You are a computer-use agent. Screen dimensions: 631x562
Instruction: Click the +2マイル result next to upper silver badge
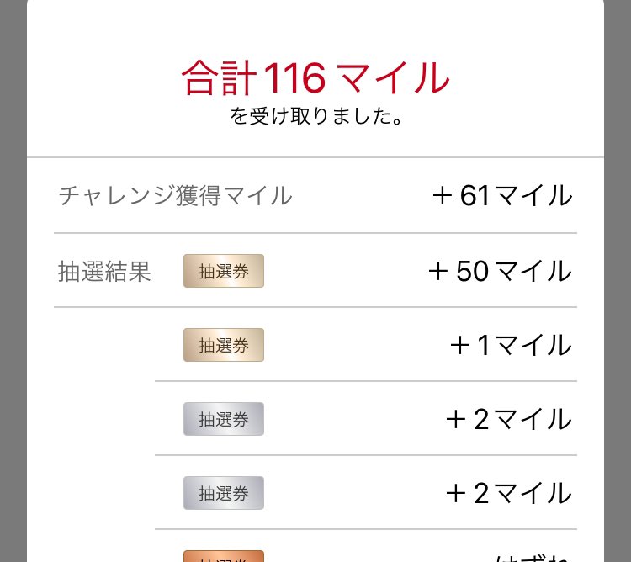coord(509,419)
